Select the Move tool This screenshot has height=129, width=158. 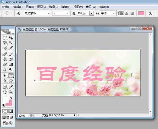[x=11, y=38]
